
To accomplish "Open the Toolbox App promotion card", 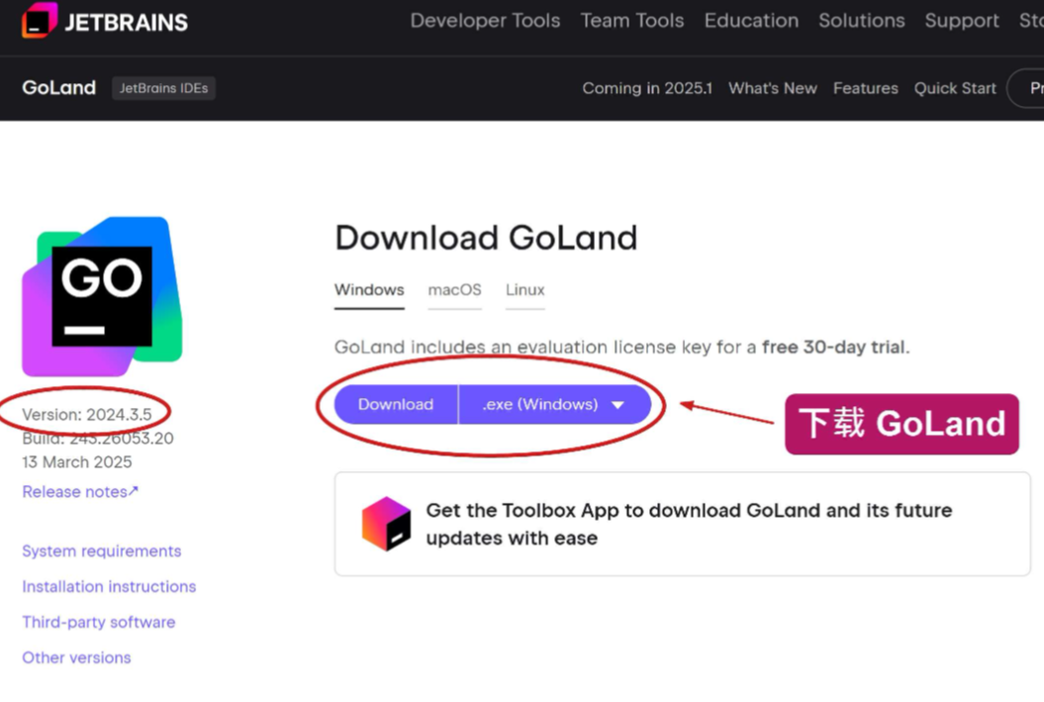I will click(x=683, y=524).
